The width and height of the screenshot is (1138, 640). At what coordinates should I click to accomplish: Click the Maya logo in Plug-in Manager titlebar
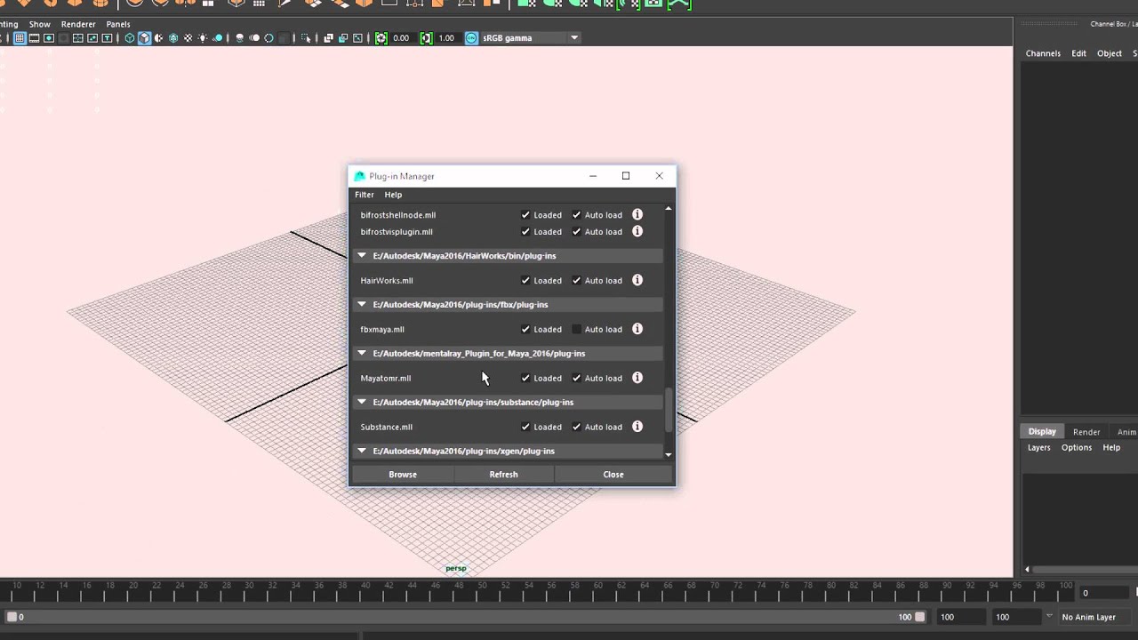point(359,176)
